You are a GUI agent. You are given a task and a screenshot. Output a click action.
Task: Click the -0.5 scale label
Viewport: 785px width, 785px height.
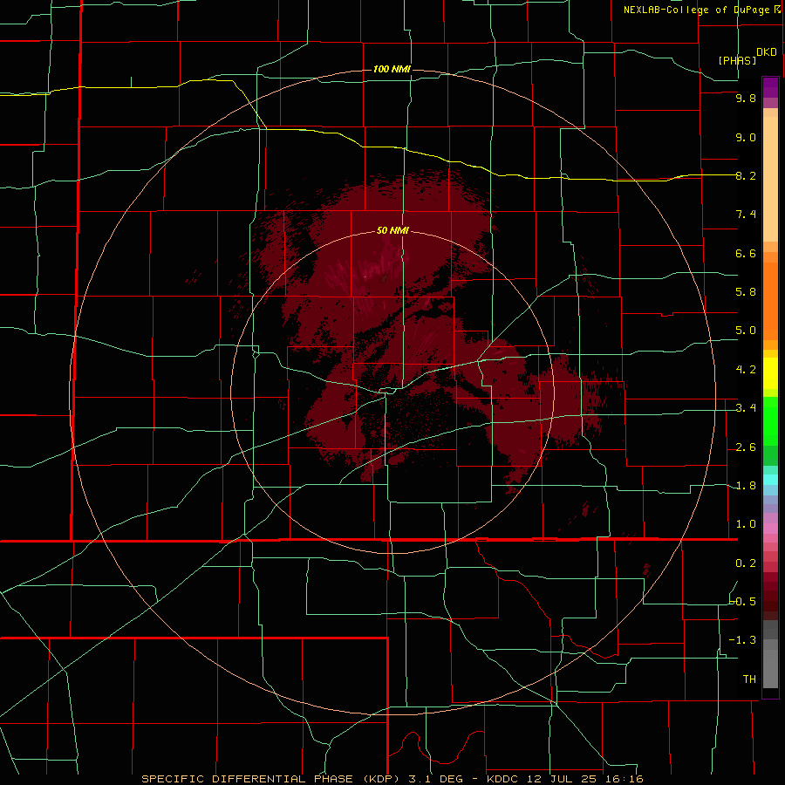coord(742,602)
